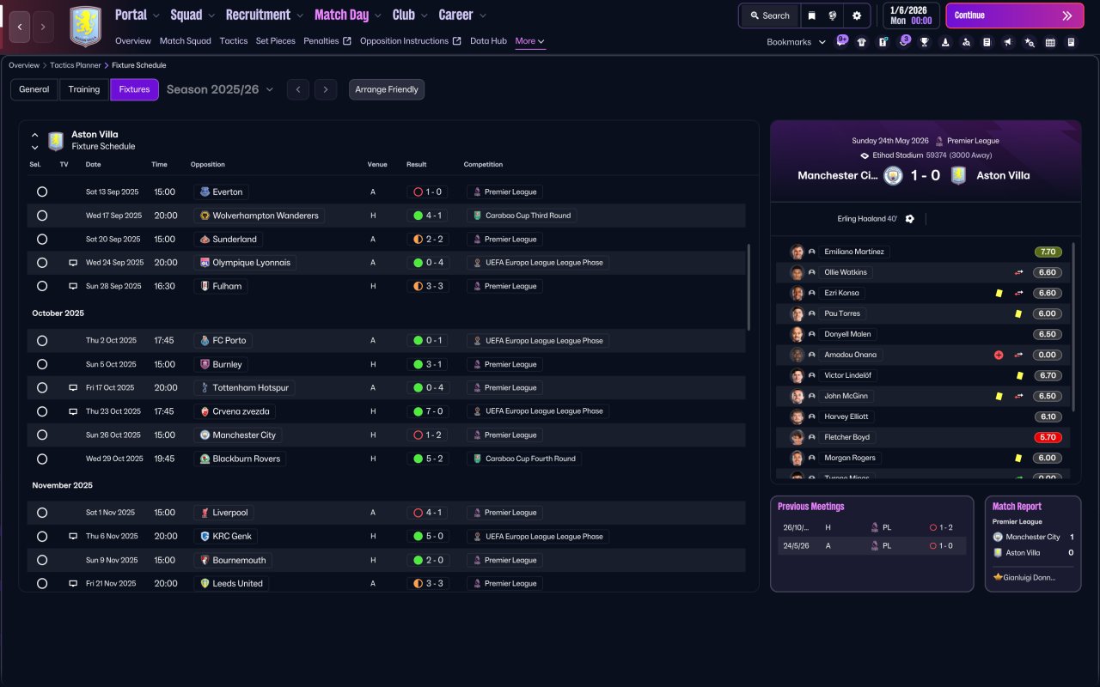
Task: Click the yellow card on Pau Torres row
Action: point(1018,313)
